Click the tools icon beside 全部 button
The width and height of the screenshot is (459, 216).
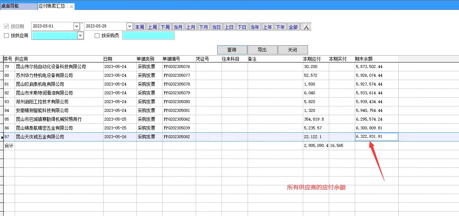[306, 27]
